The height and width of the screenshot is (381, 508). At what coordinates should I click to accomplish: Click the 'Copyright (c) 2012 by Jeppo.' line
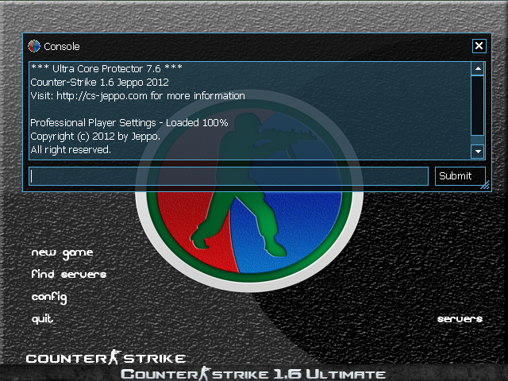point(95,137)
